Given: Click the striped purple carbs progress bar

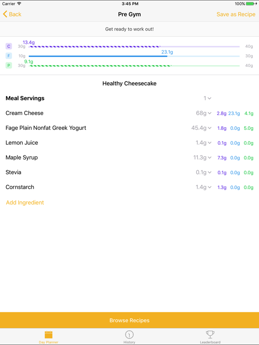Looking at the screenshot, I should coord(134,47).
